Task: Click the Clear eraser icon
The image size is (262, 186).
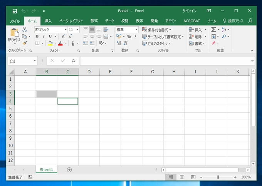Action: (213, 43)
